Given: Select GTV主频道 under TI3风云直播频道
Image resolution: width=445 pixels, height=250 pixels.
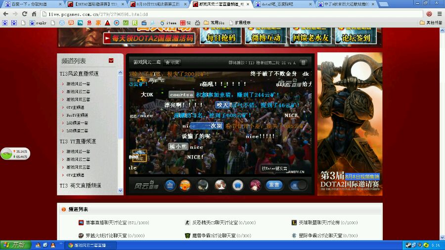Looking at the screenshot, I should click(x=75, y=107).
